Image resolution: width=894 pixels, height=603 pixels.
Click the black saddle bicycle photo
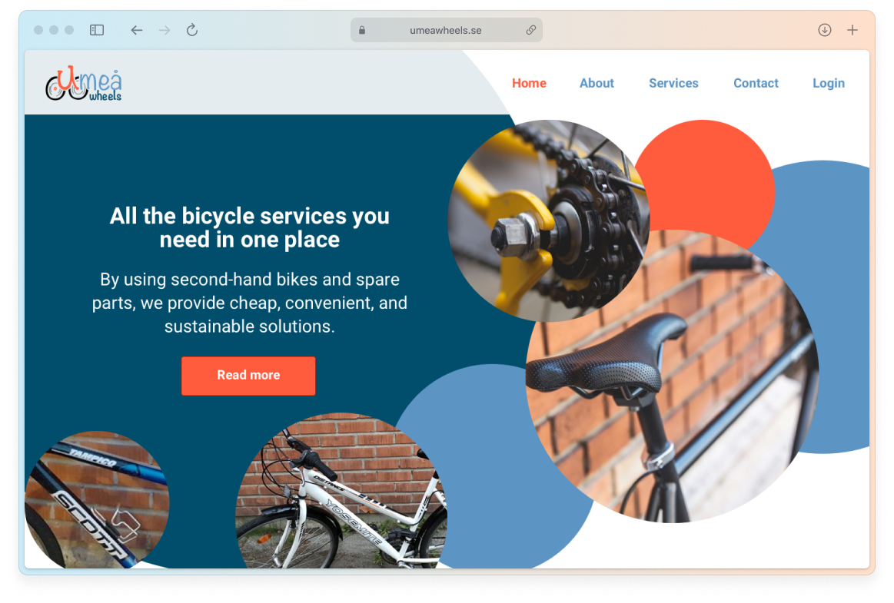(x=672, y=376)
